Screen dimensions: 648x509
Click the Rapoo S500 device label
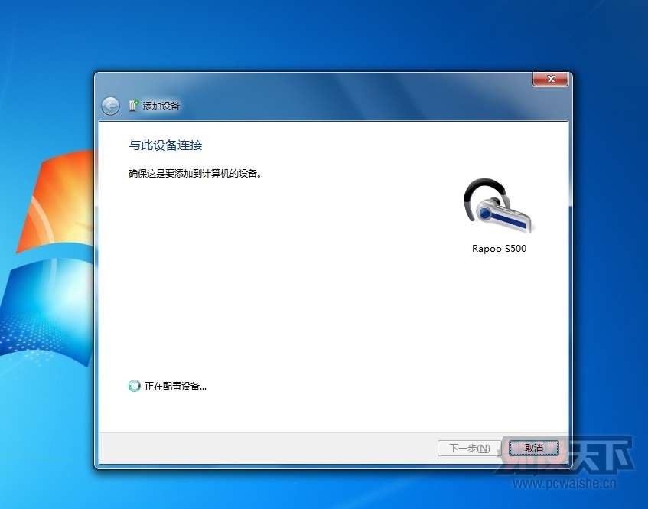coord(499,249)
